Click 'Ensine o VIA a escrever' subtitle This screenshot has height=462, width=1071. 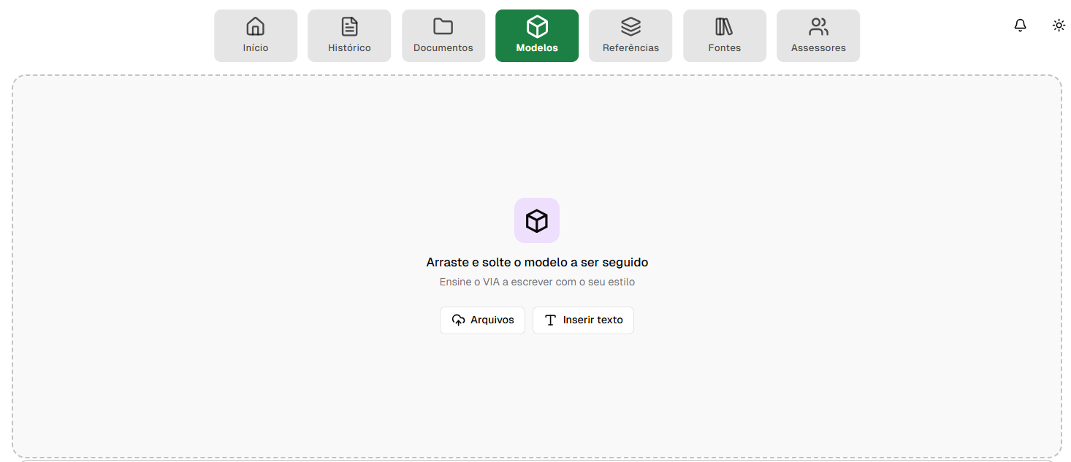pos(537,282)
